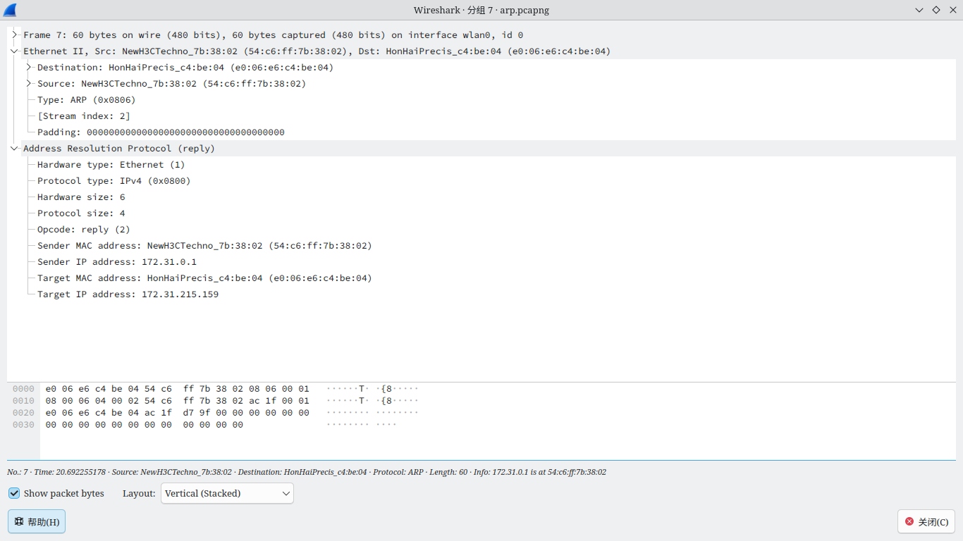Select the Target IP address row
The height and width of the screenshot is (541, 963).
point(128,294)
